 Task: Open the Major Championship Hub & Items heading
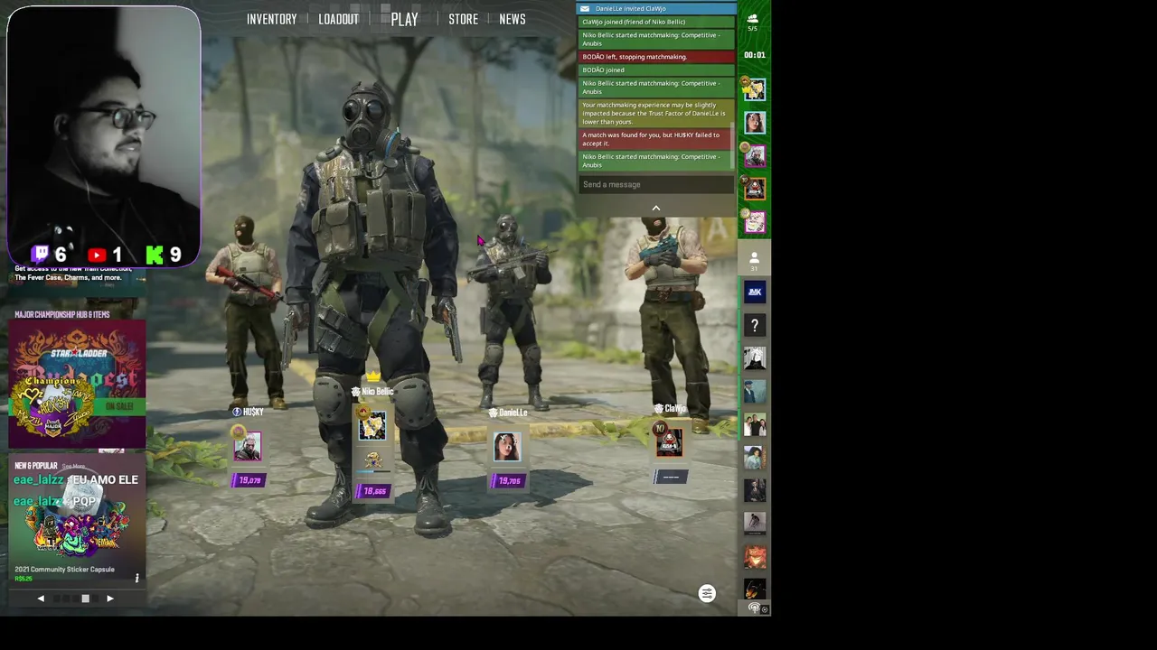tap(61, 314)
